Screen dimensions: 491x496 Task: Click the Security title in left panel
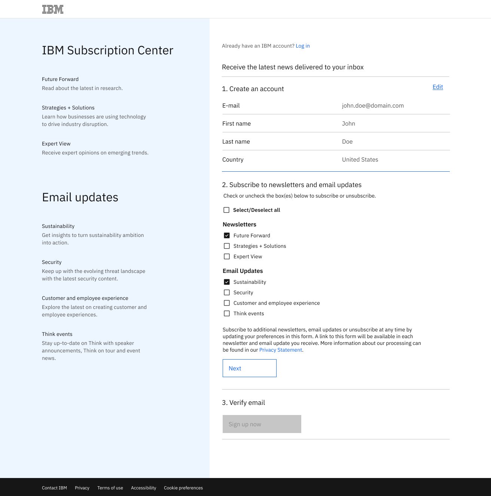(52, 262)
